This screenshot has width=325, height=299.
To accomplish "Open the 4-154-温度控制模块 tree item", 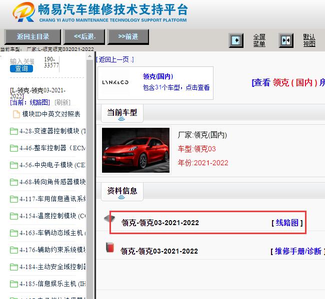I will (52, 216).
